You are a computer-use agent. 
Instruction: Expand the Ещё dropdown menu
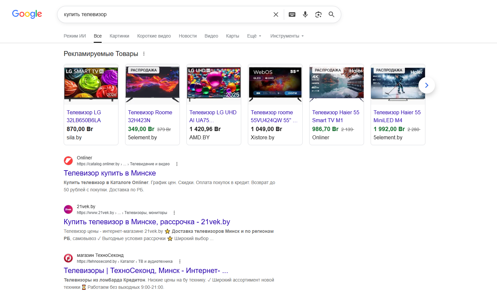(254, 36)
